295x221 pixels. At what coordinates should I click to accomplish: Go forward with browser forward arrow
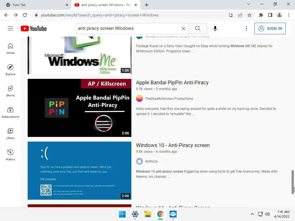pyautogui.click(x=16, y=15)
